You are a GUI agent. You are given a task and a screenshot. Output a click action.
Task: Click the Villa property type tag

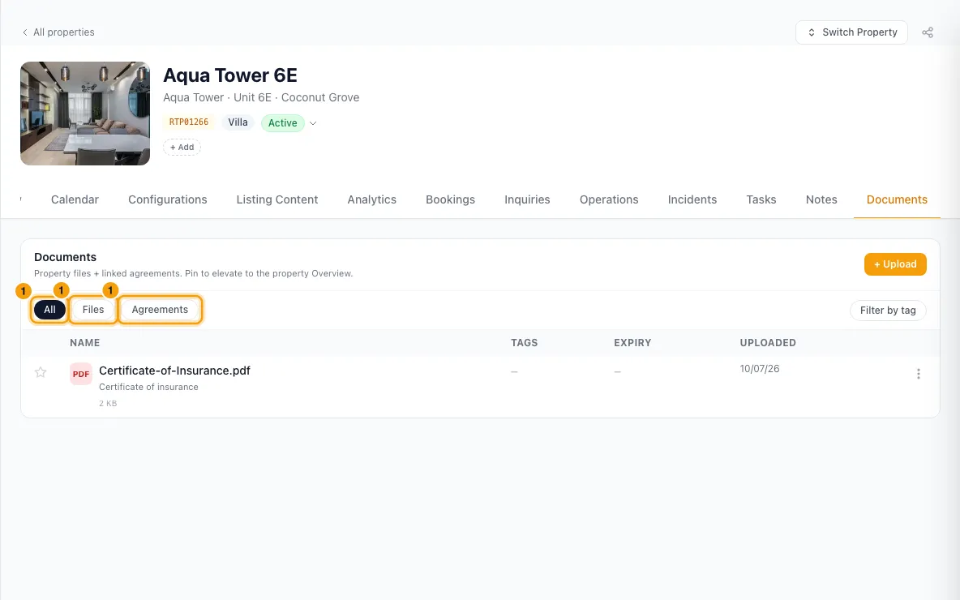pyautogui.click(x=238, y=122)
